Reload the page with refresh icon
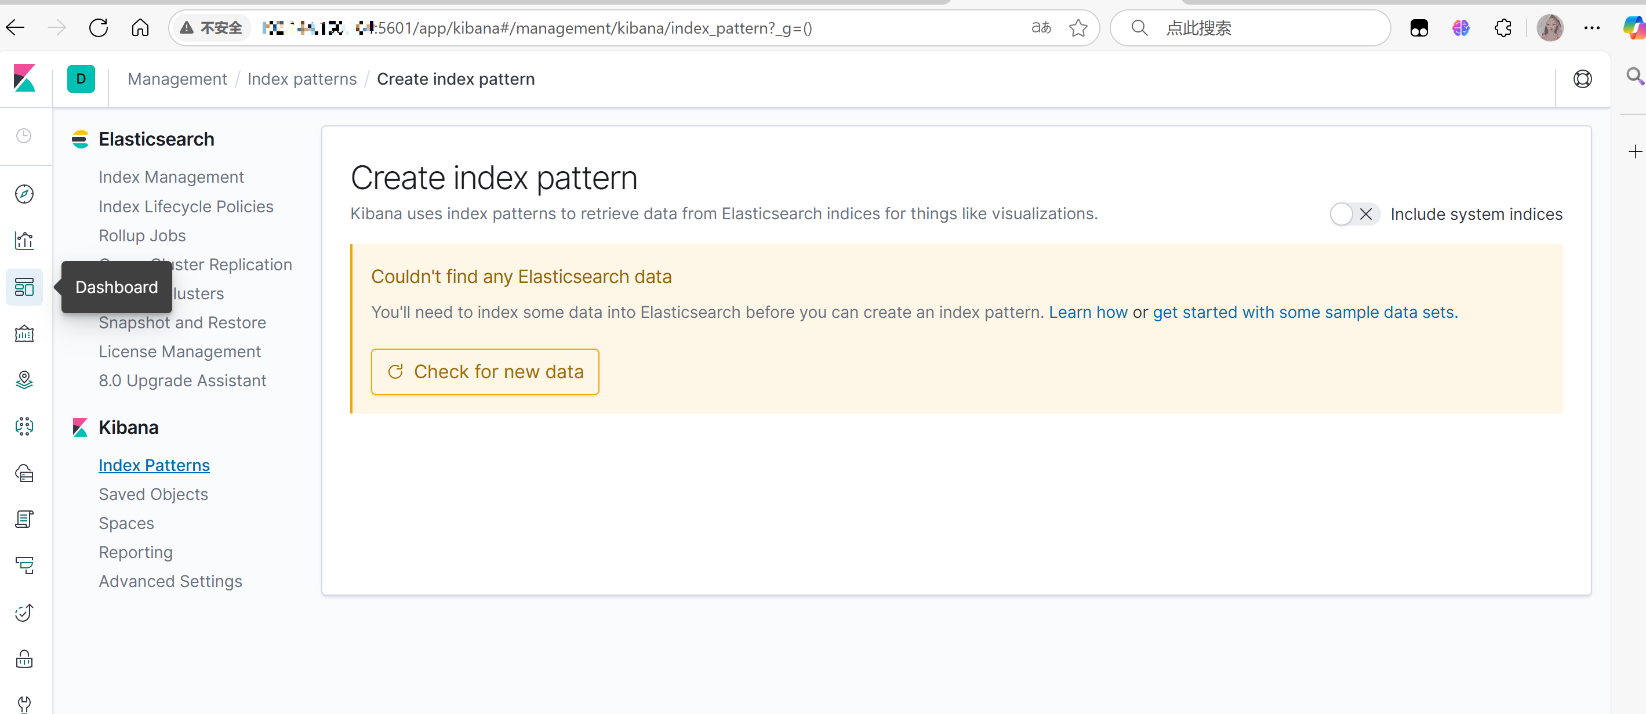The image size is (1646, 714). pos(99,27)
